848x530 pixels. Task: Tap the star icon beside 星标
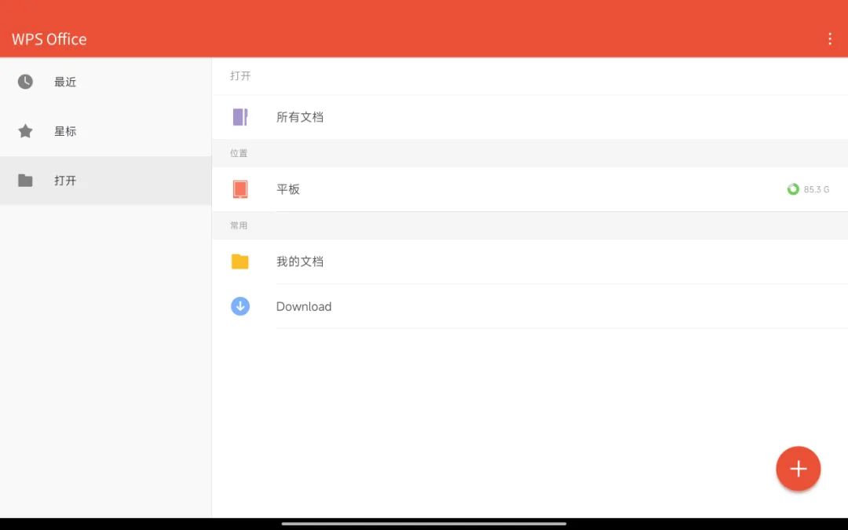tap(25, 131)
